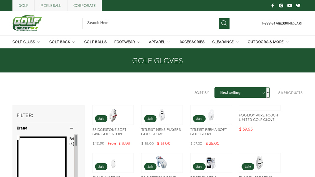Expand the Apparel menu

click(x=159, y=42)
